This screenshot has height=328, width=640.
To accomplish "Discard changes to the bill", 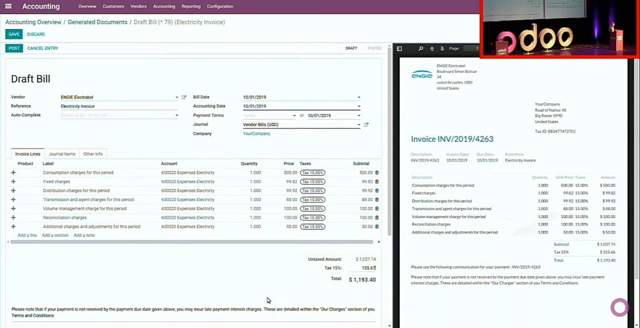I will (x=36, y=34).
